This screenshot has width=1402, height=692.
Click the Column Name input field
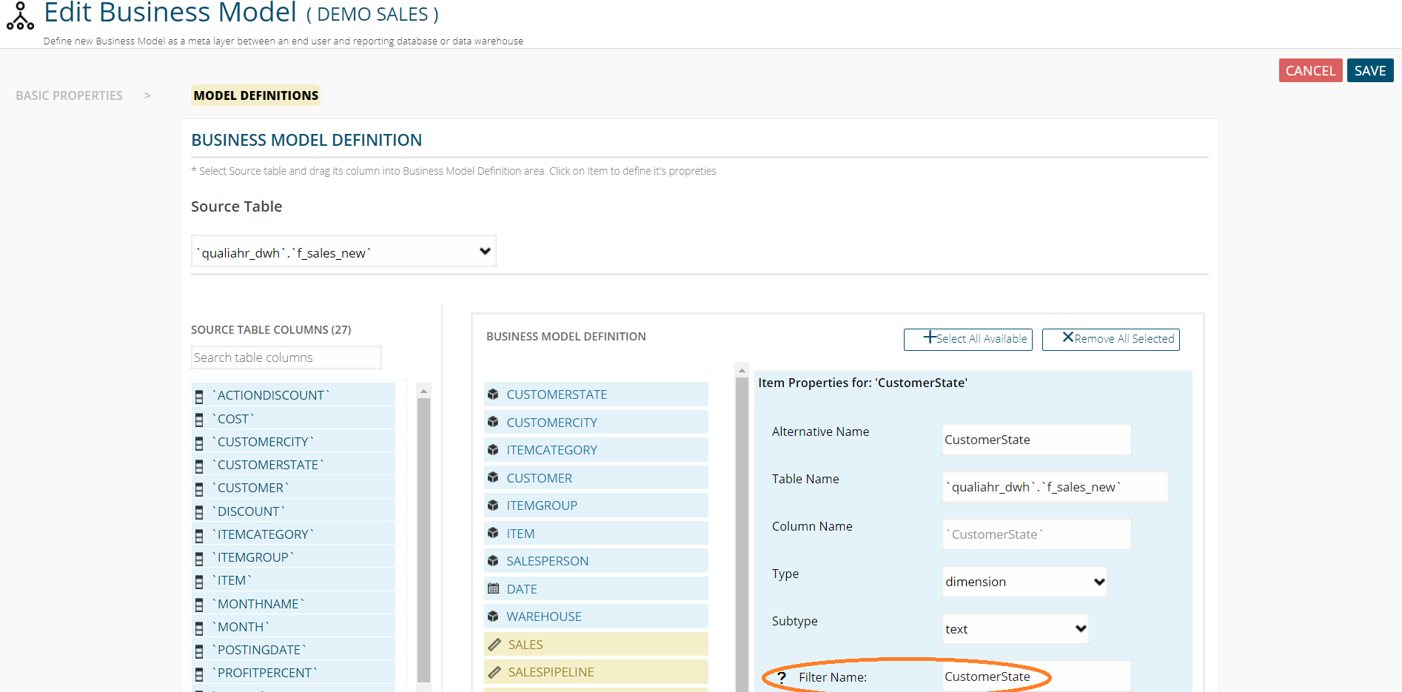click(1037, 534)
